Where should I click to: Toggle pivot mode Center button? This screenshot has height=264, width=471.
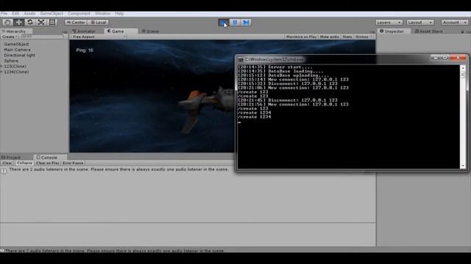pos(76,22)
